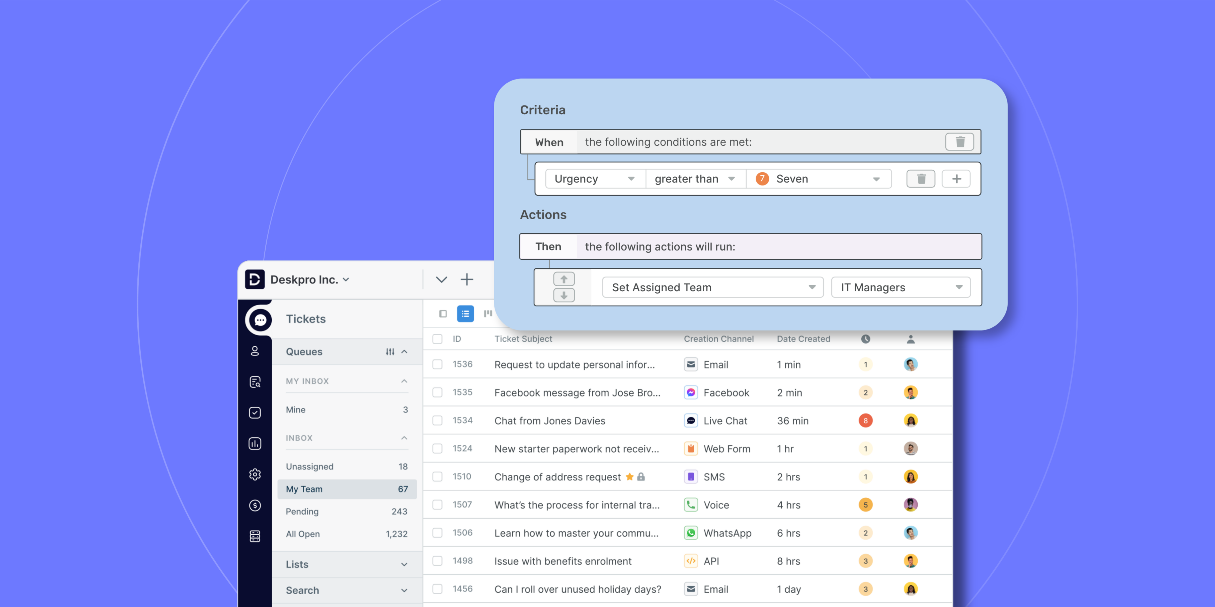Open the user profile sidebar icon
Screen dimensions: 1215x607
[255, 351]
